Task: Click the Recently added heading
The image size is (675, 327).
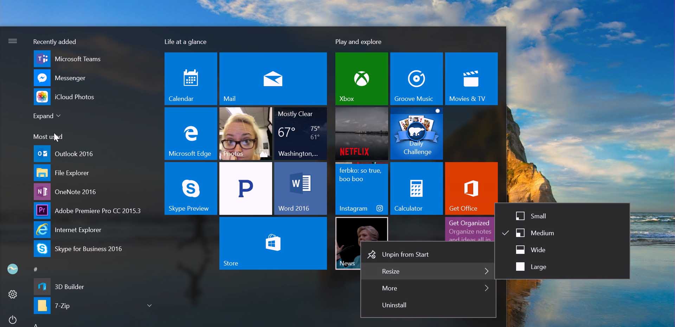Action: 54,41
